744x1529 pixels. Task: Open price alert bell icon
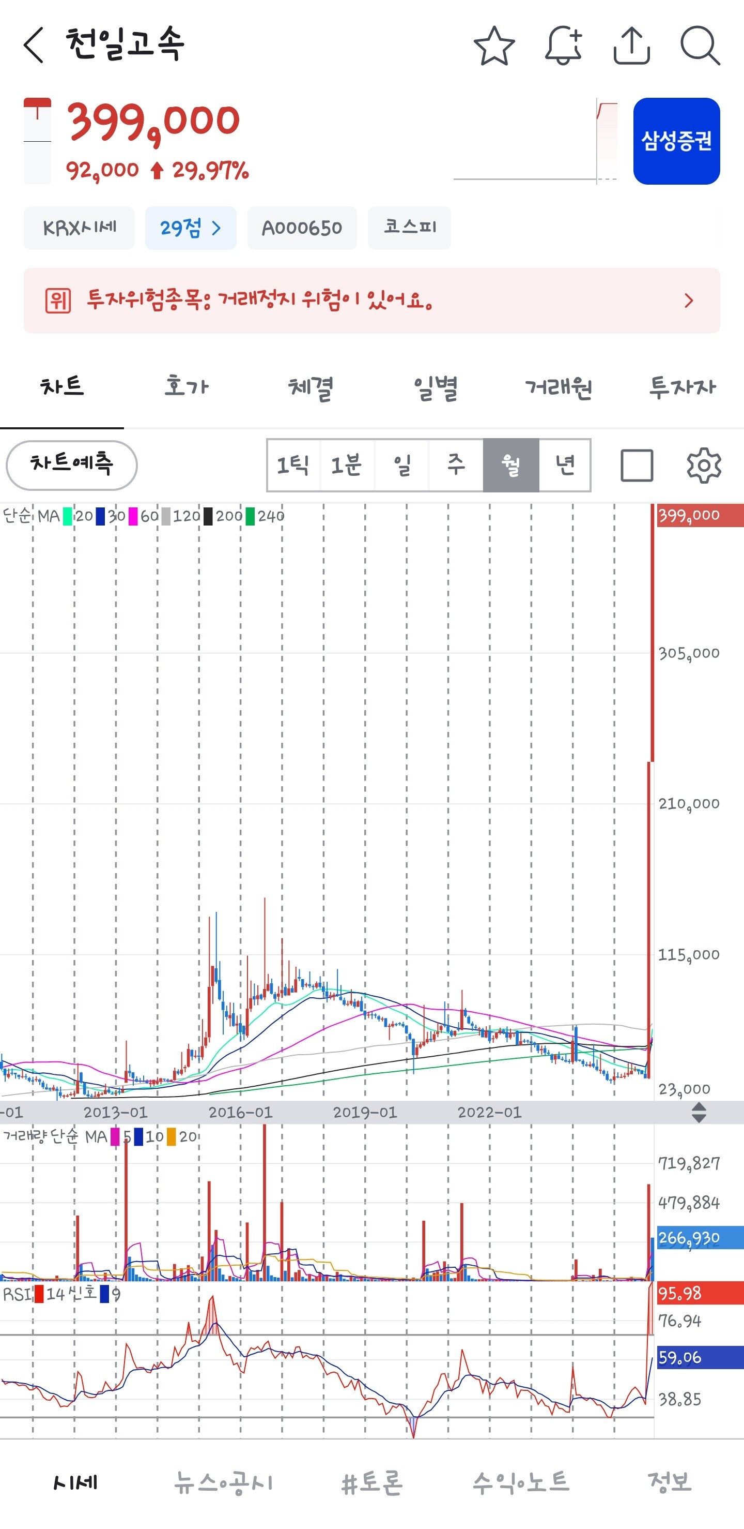coord(563,46)
